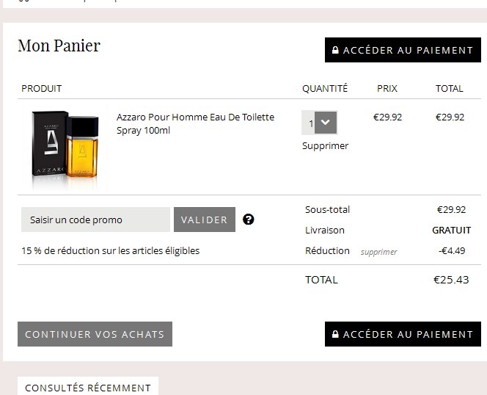Click the QUANTITÉ column header

click(325, 88)
